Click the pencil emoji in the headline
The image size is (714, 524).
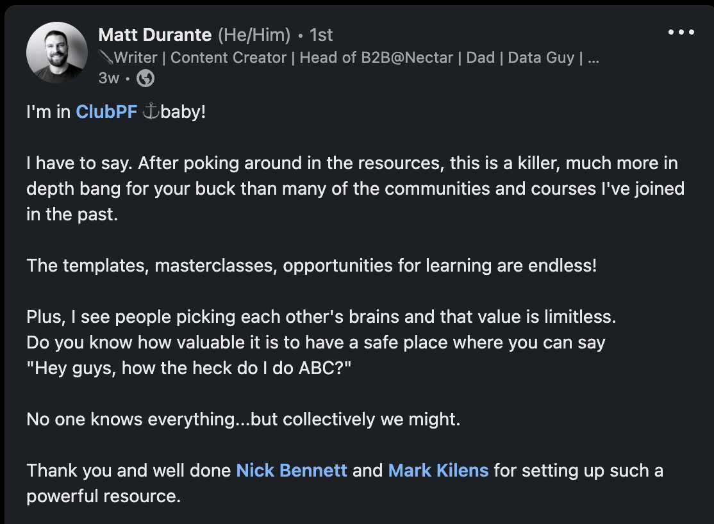tap(106, 58)
